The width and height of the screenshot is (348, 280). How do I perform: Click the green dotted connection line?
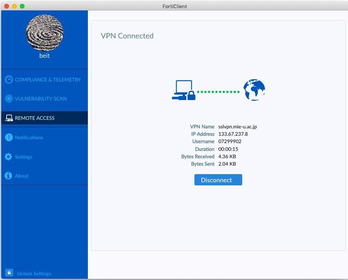tap(219, 92)
